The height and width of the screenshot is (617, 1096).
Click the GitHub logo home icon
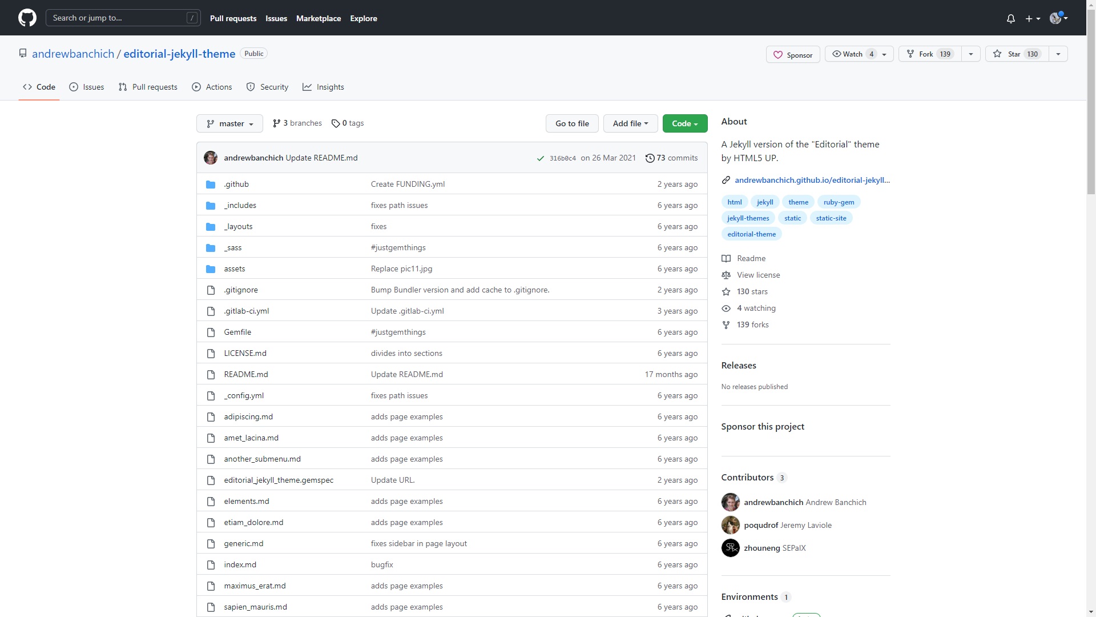[27, 18]
